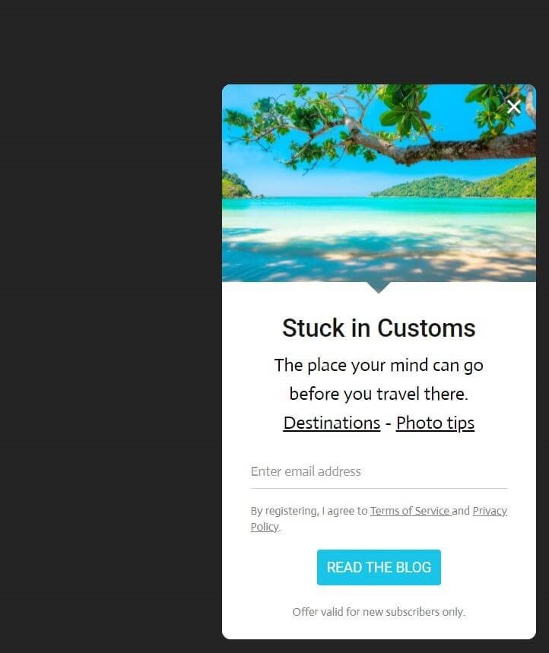Viewport: 549px width, 653px height.
Task: Click the 'before you travel there.' line
Action: click(379, 394)
